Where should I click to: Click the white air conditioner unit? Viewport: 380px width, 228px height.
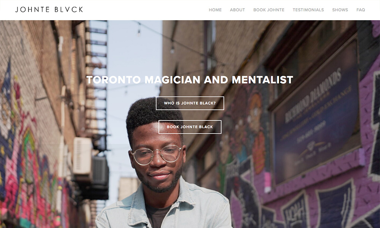(x=82, y=156)
